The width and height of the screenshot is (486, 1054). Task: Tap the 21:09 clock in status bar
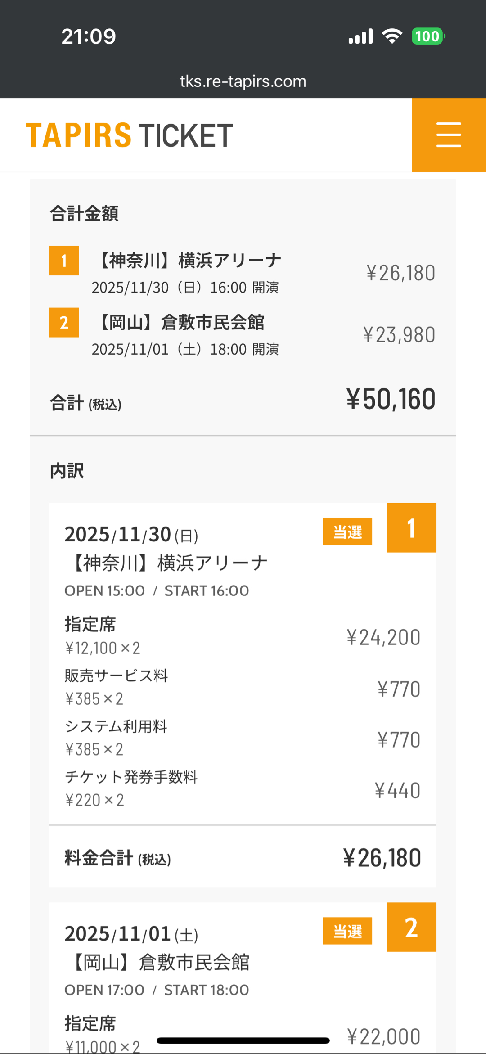tap(89, 36)
